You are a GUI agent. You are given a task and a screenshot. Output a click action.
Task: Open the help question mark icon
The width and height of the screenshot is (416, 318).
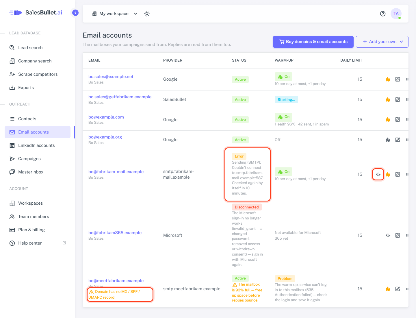tap(383, 14)
